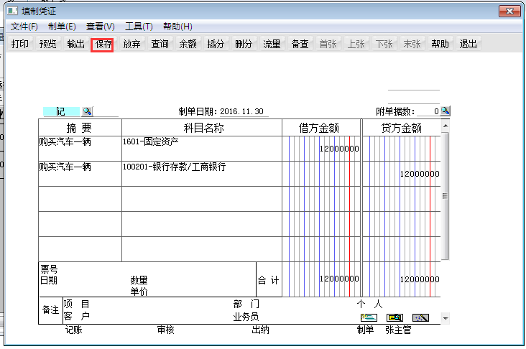This screenshot has width=526, height=349.
Task: Select the 1601-固定资产 account cell
Action: pos(201,149)
